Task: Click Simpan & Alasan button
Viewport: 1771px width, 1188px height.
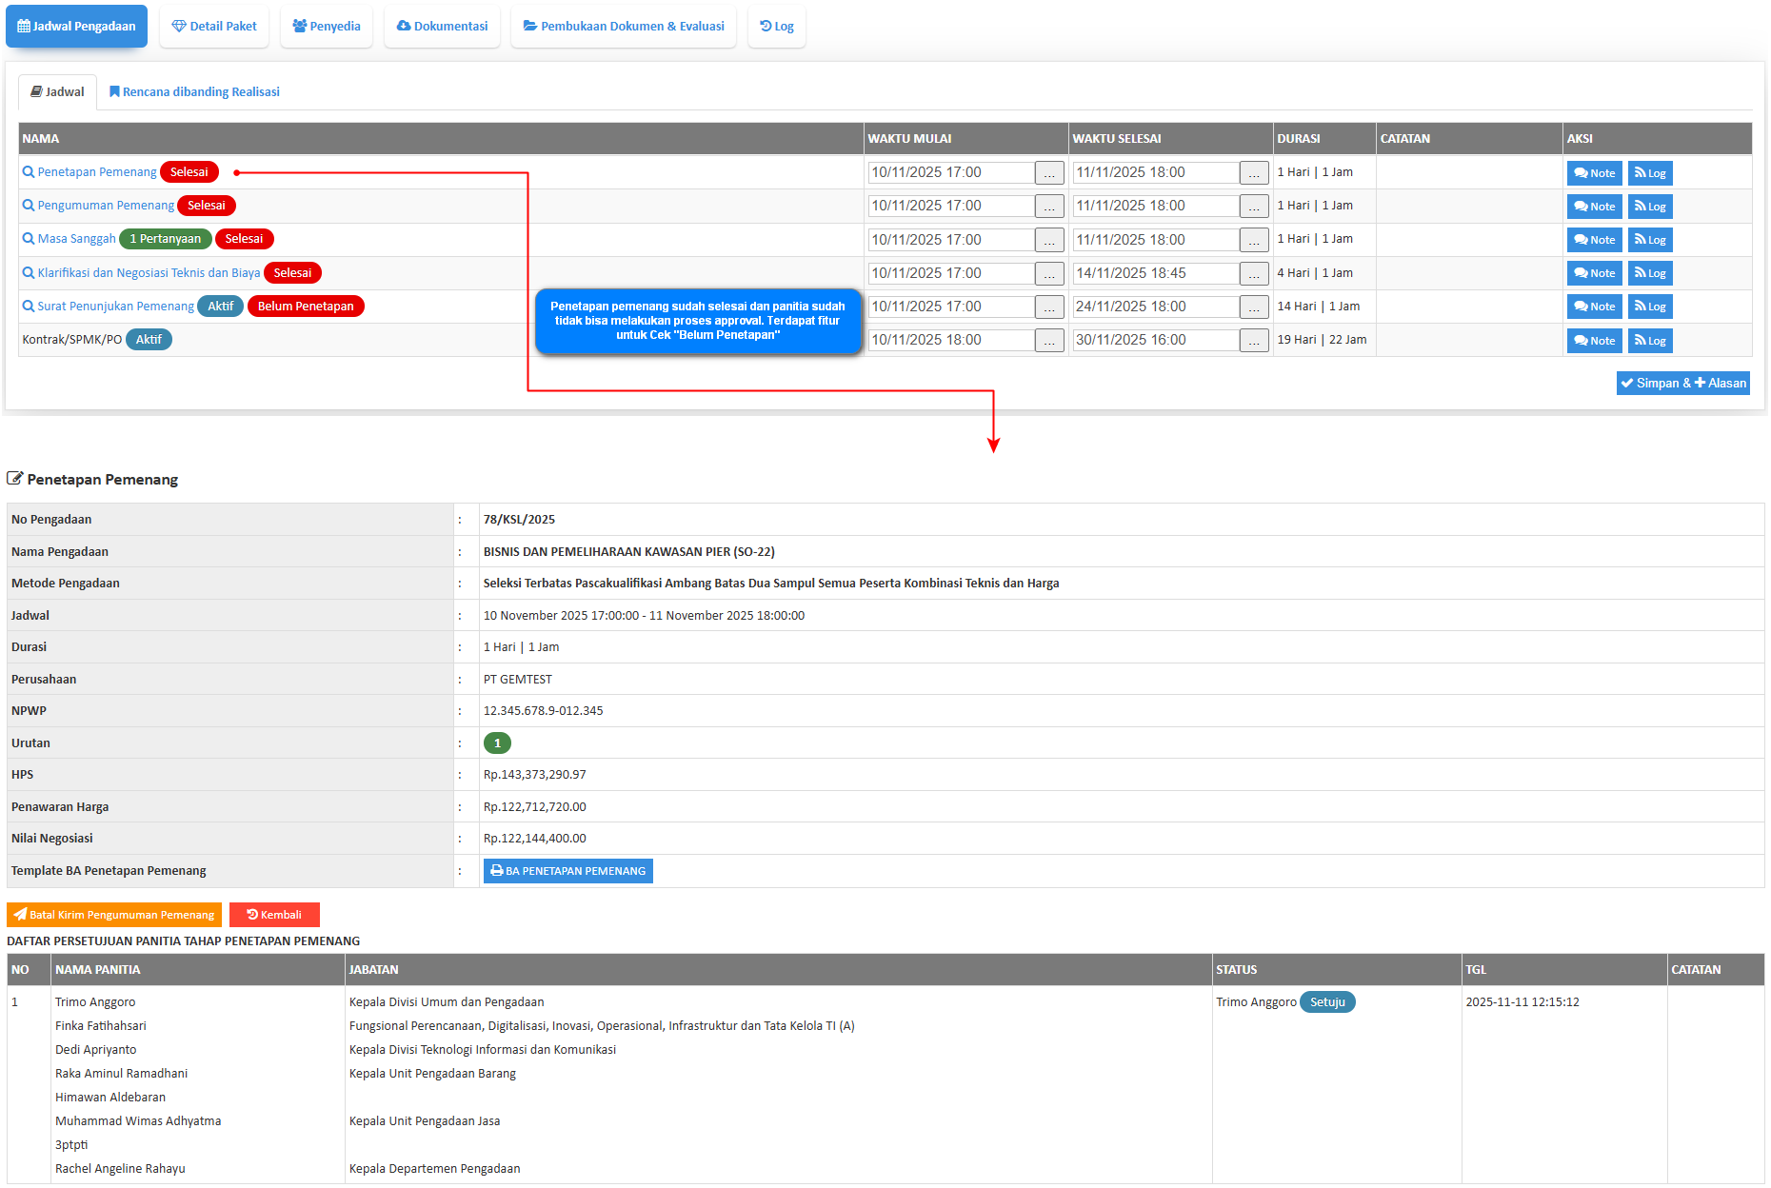Action: click(1682, 384)
